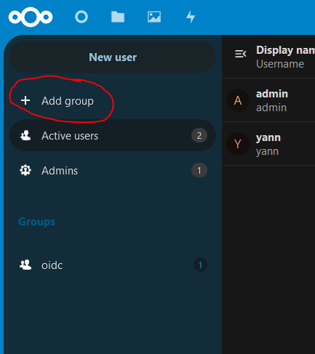
Task: Select Active users in sidebar
Action: pyautogui.click(x=113, y=135)
